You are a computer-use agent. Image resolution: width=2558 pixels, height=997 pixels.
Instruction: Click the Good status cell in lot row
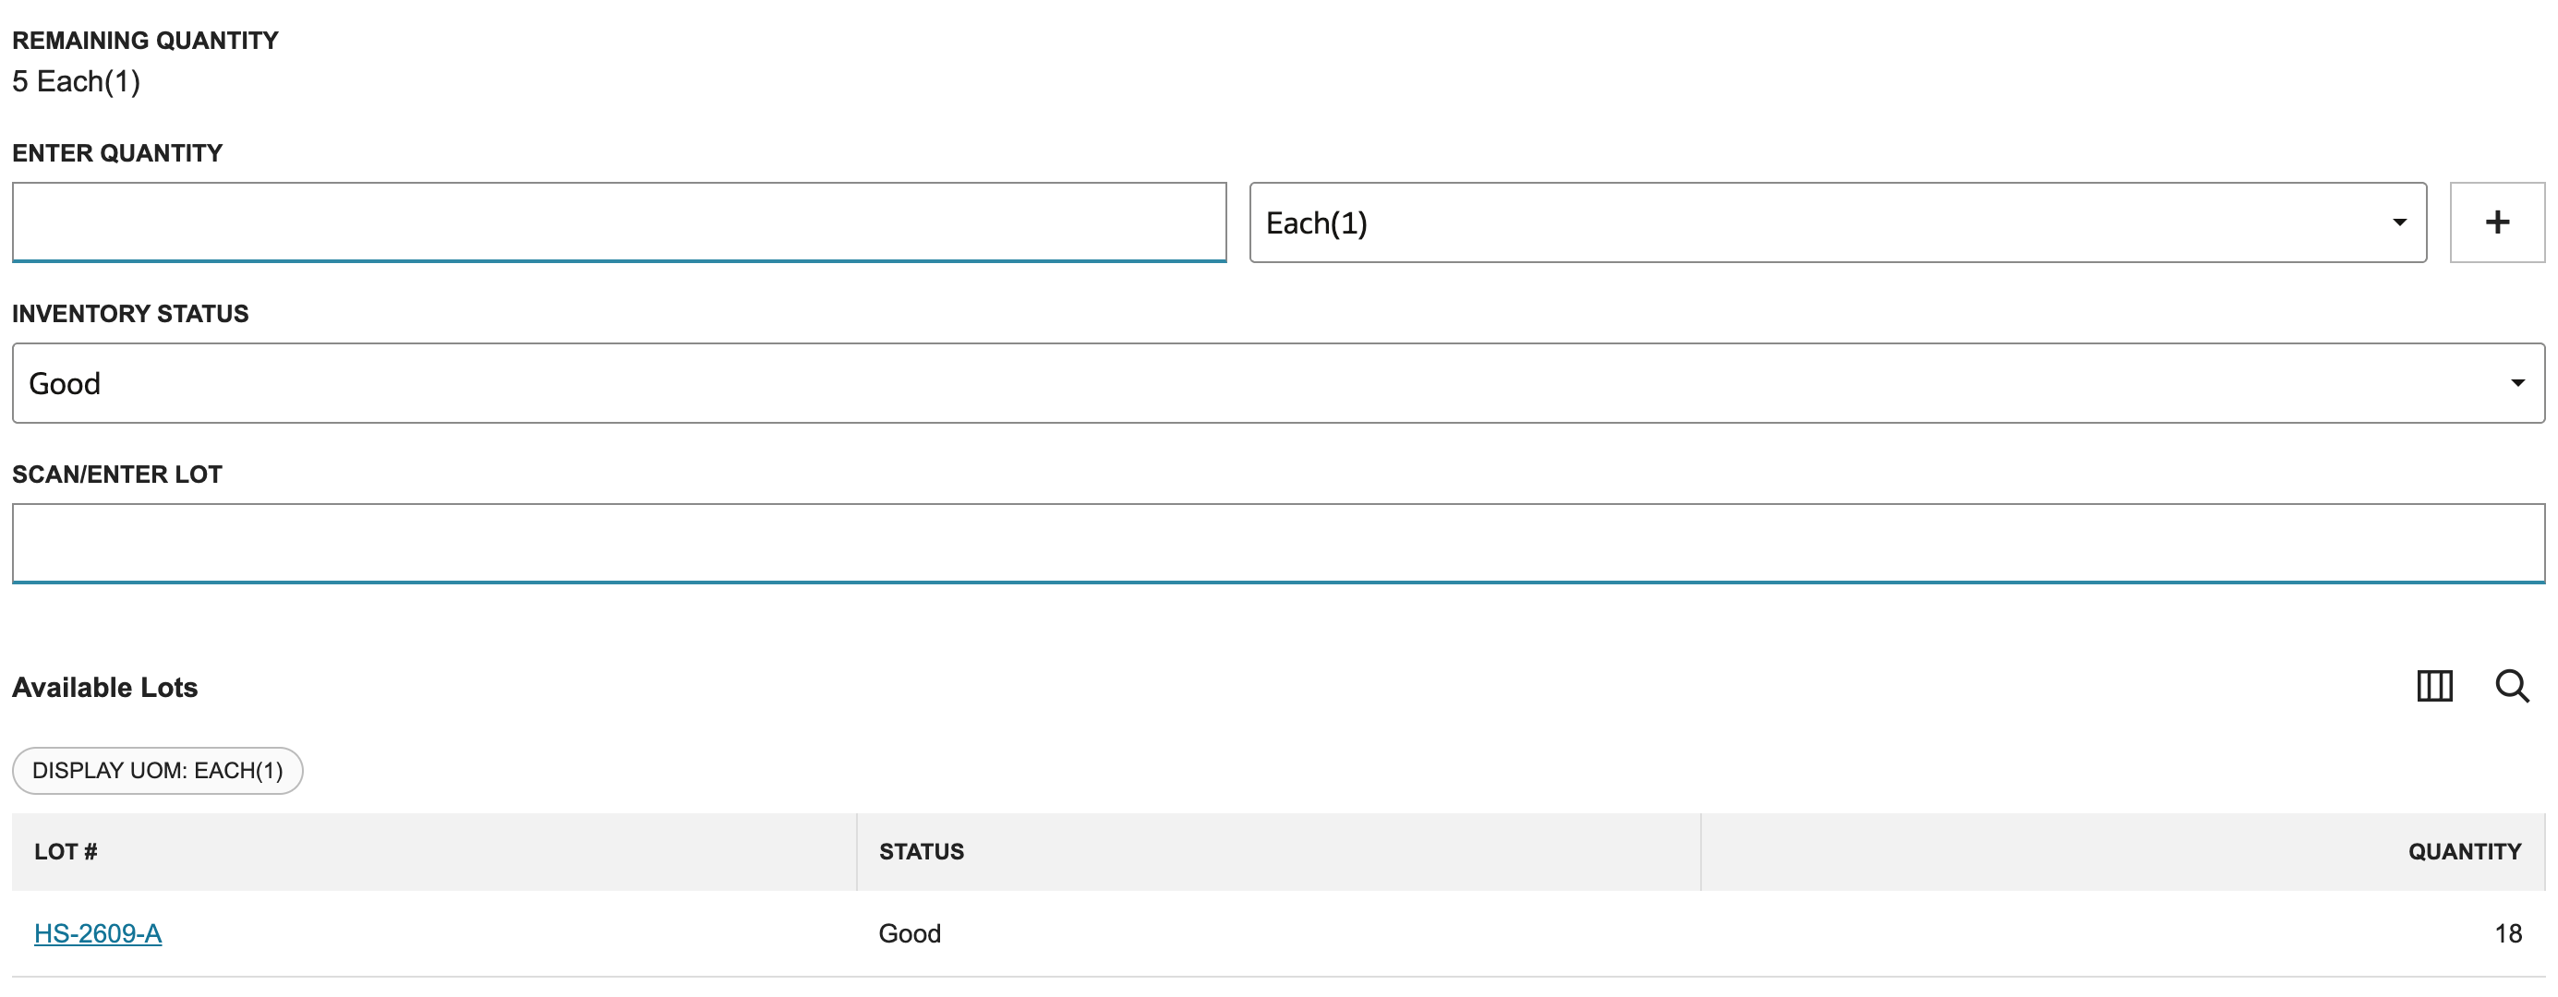point(910,933)
